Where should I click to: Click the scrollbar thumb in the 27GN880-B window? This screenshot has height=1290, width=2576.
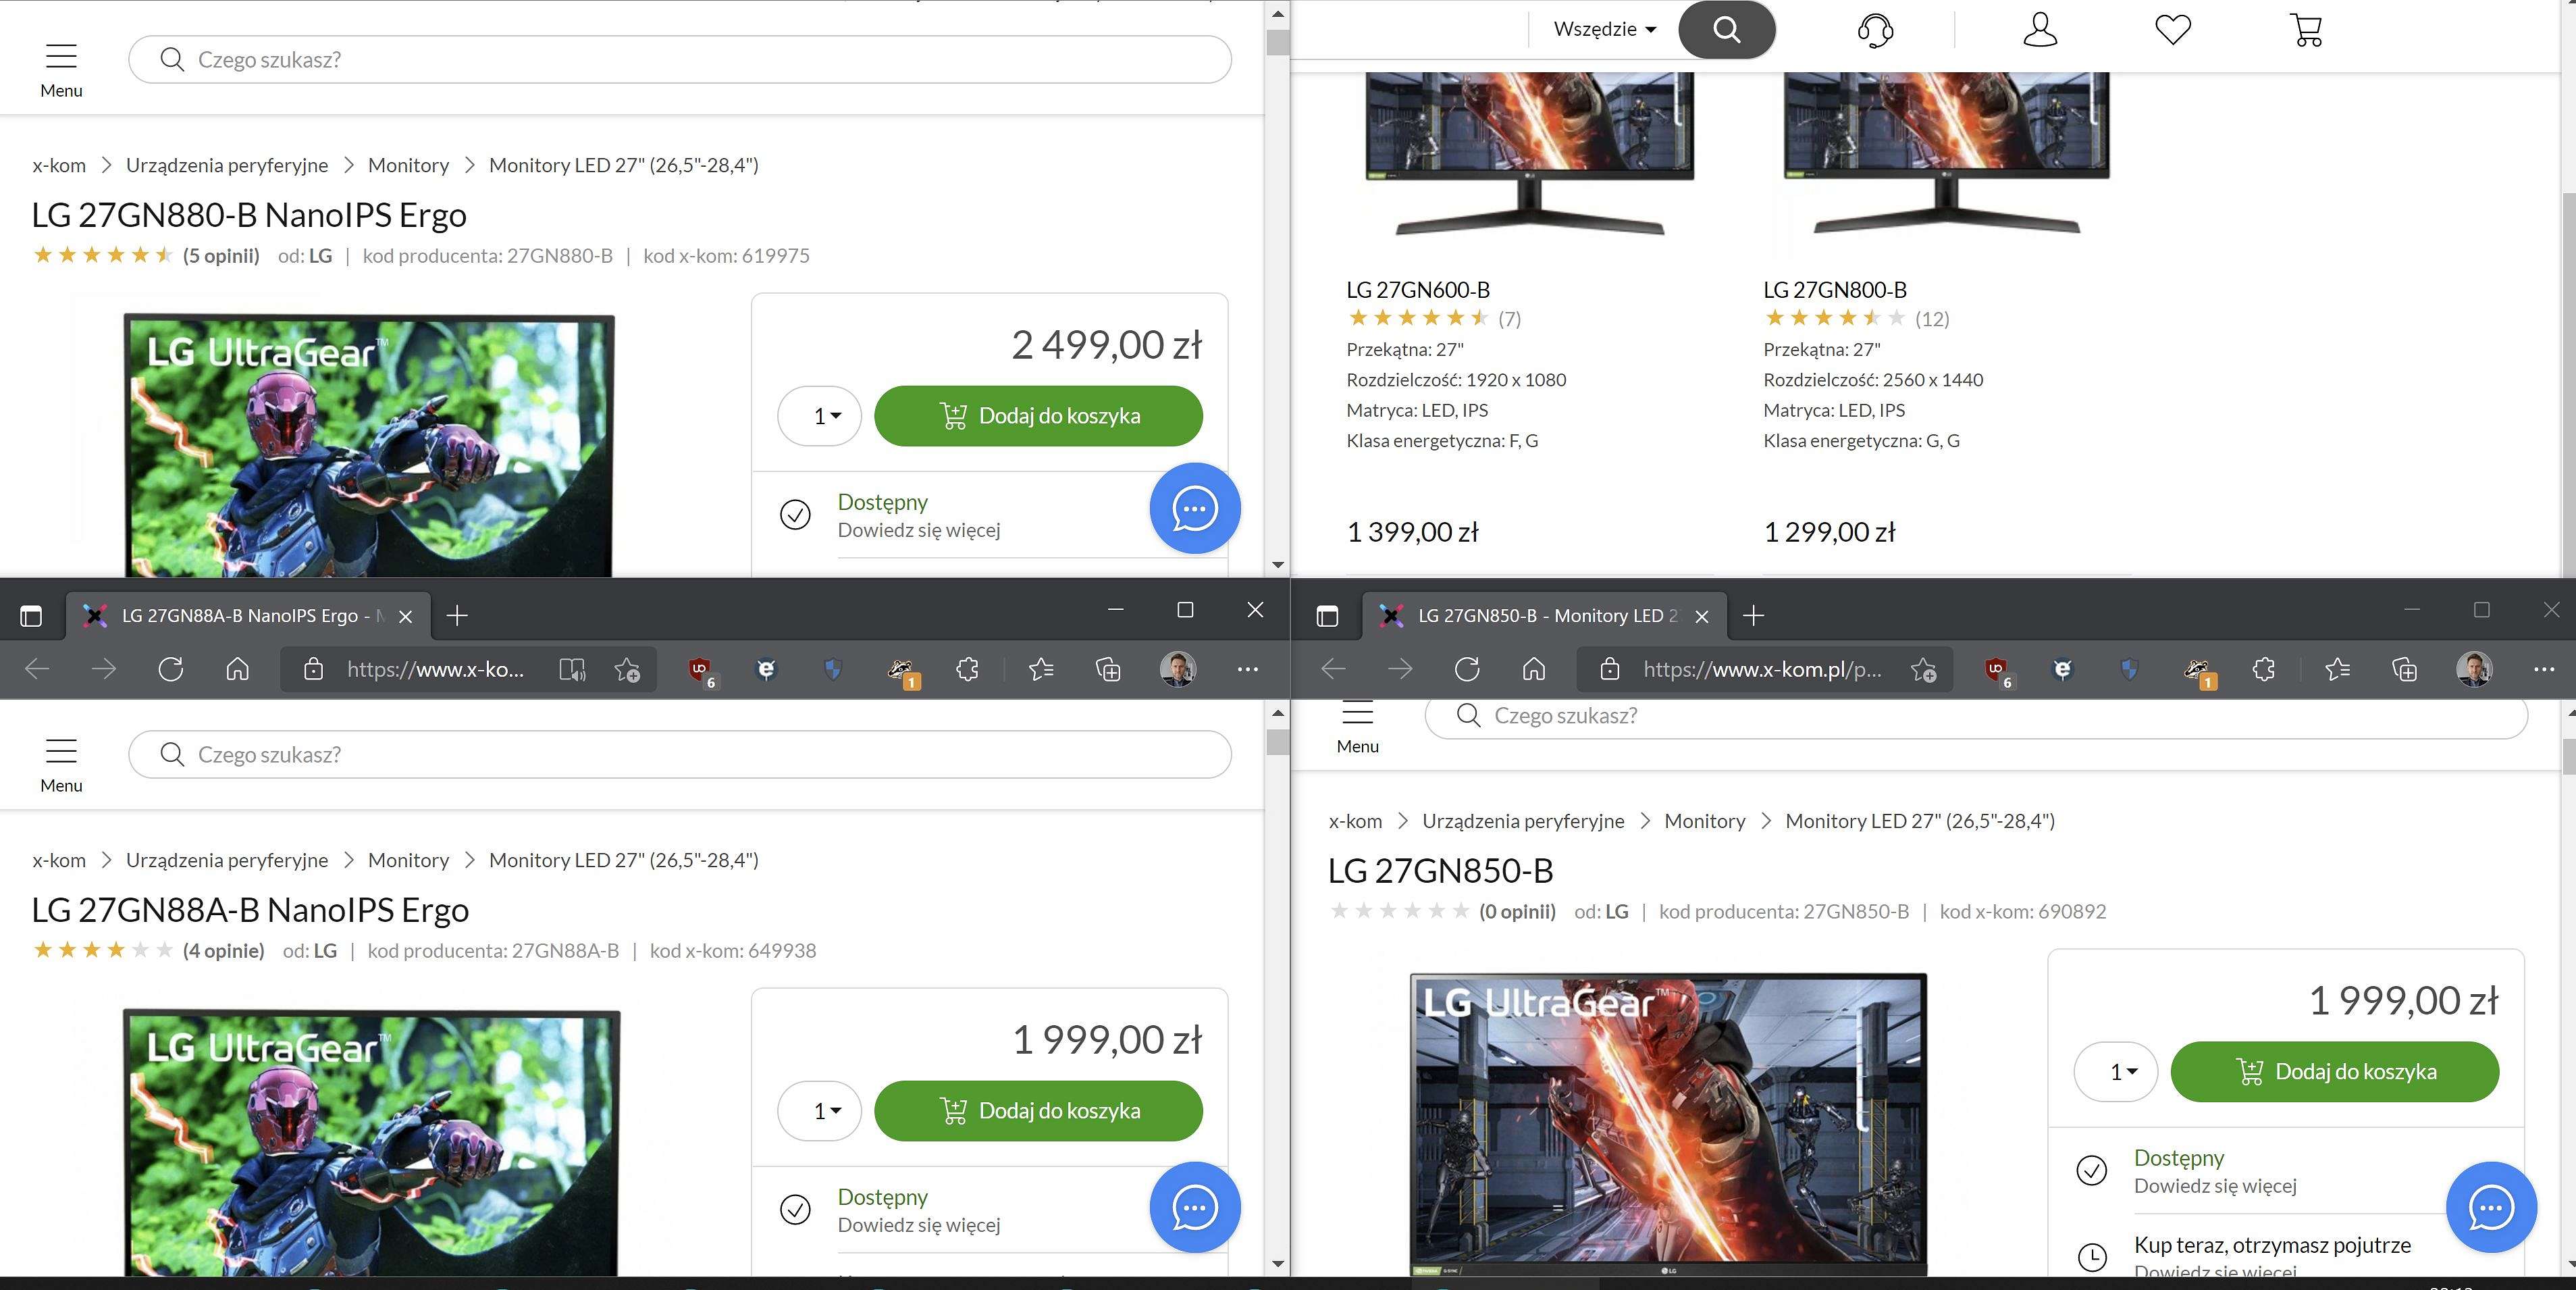(1277, 42)
